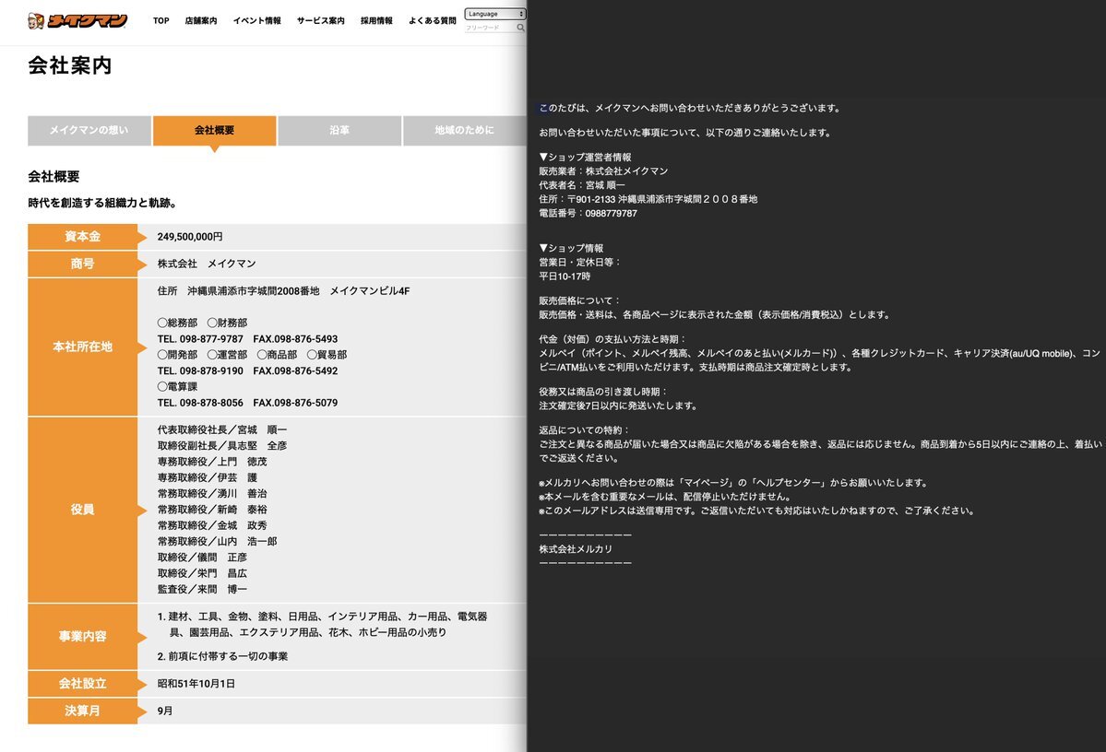Screen dimensions: 1106x752
Task: Click the 代表者名：宮城 順一 line in the email
Action: [x=582, y=185]
